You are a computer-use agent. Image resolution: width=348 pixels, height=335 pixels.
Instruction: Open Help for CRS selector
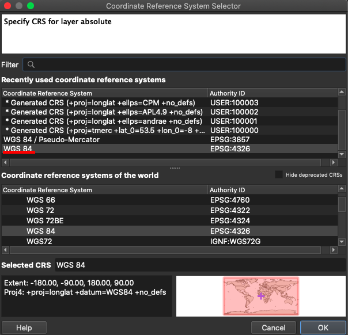click(24, 328)
